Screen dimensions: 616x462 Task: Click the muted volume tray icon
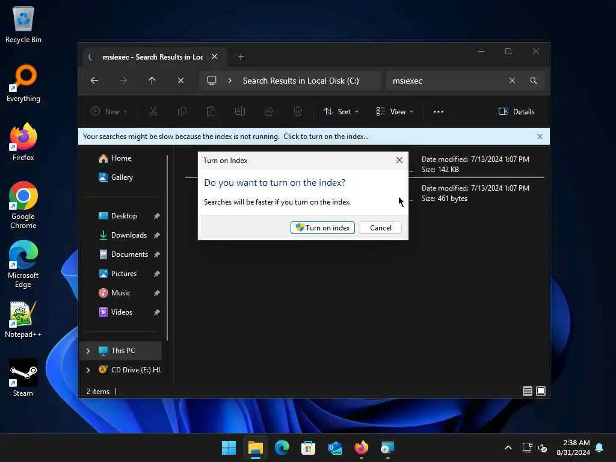coord(543,448)
